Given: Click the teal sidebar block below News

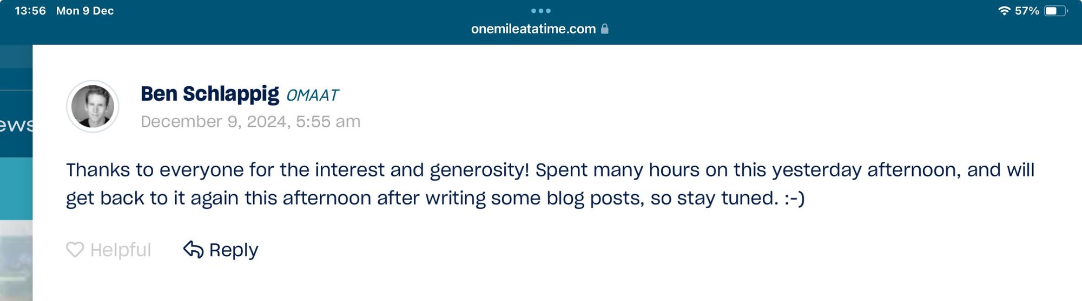Looking at the screenshot, I should pyautogui.click(x=16, y=189).
